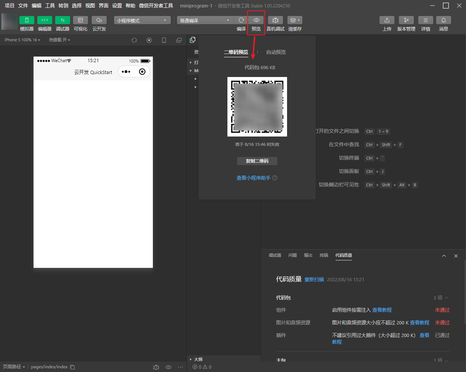Viewport: 466px width, 372px height.
Task: Click the 编译 compile refresh icon
Action: click(241, 20)
